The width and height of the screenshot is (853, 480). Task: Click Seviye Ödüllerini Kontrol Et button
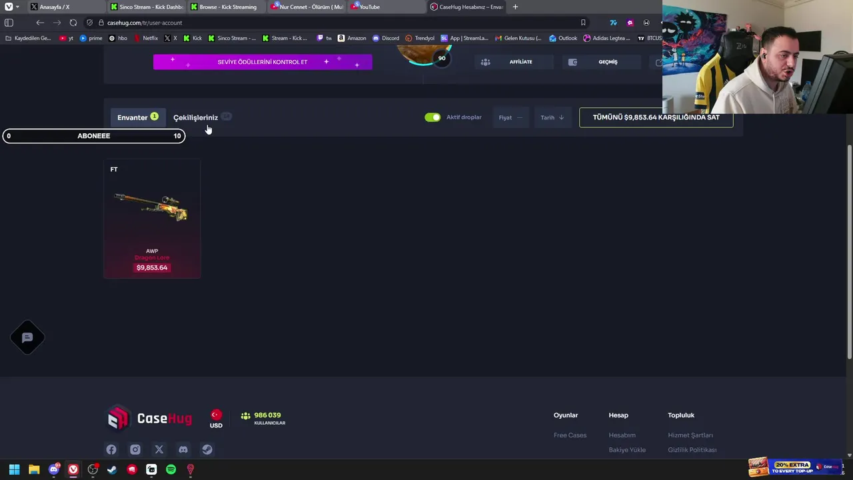(x=263, y=62)
